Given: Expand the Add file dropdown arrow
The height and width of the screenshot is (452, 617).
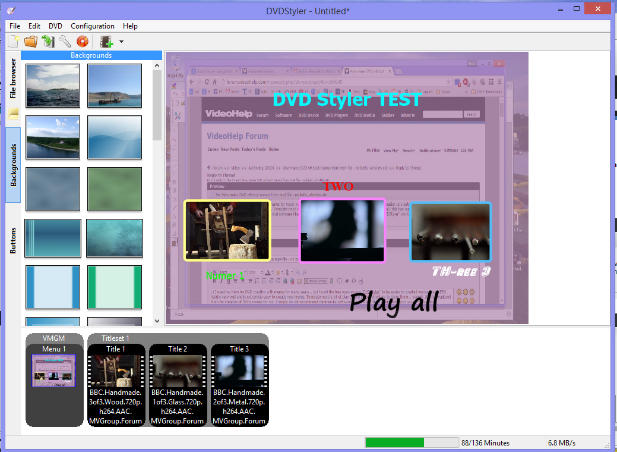Looking at the screenshot, I should point(121,42).
